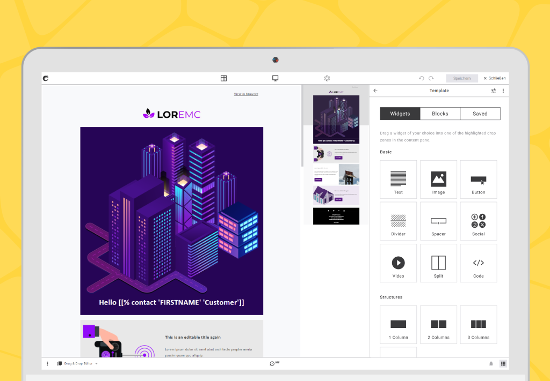
Task: Switch to desktop preview monitor icon
Action: [x=276, y=78]
